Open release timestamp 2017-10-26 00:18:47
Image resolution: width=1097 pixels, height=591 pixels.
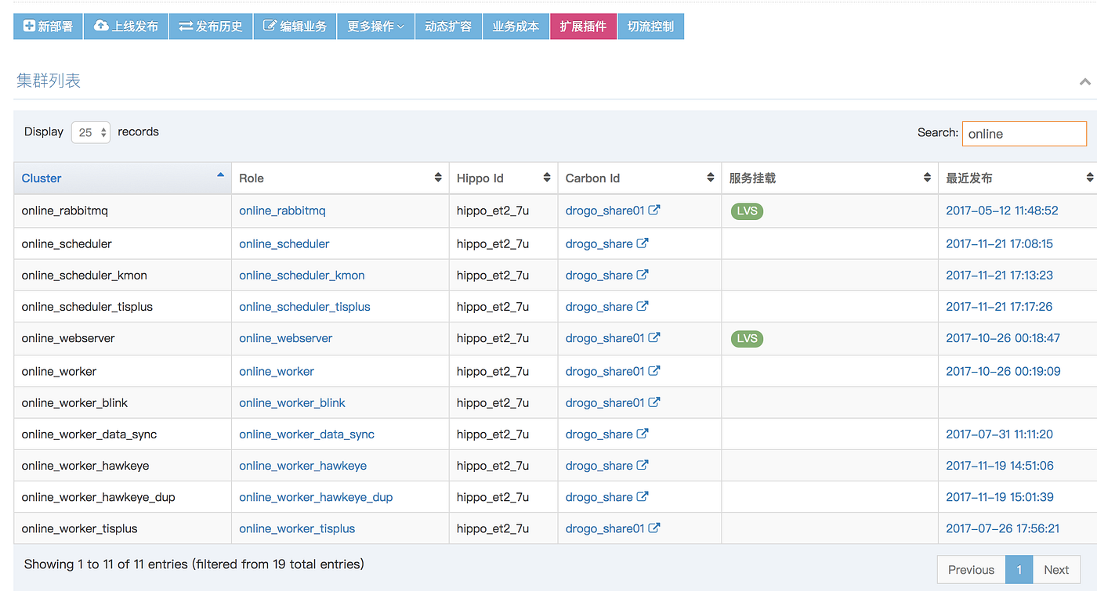(1003, 338)
